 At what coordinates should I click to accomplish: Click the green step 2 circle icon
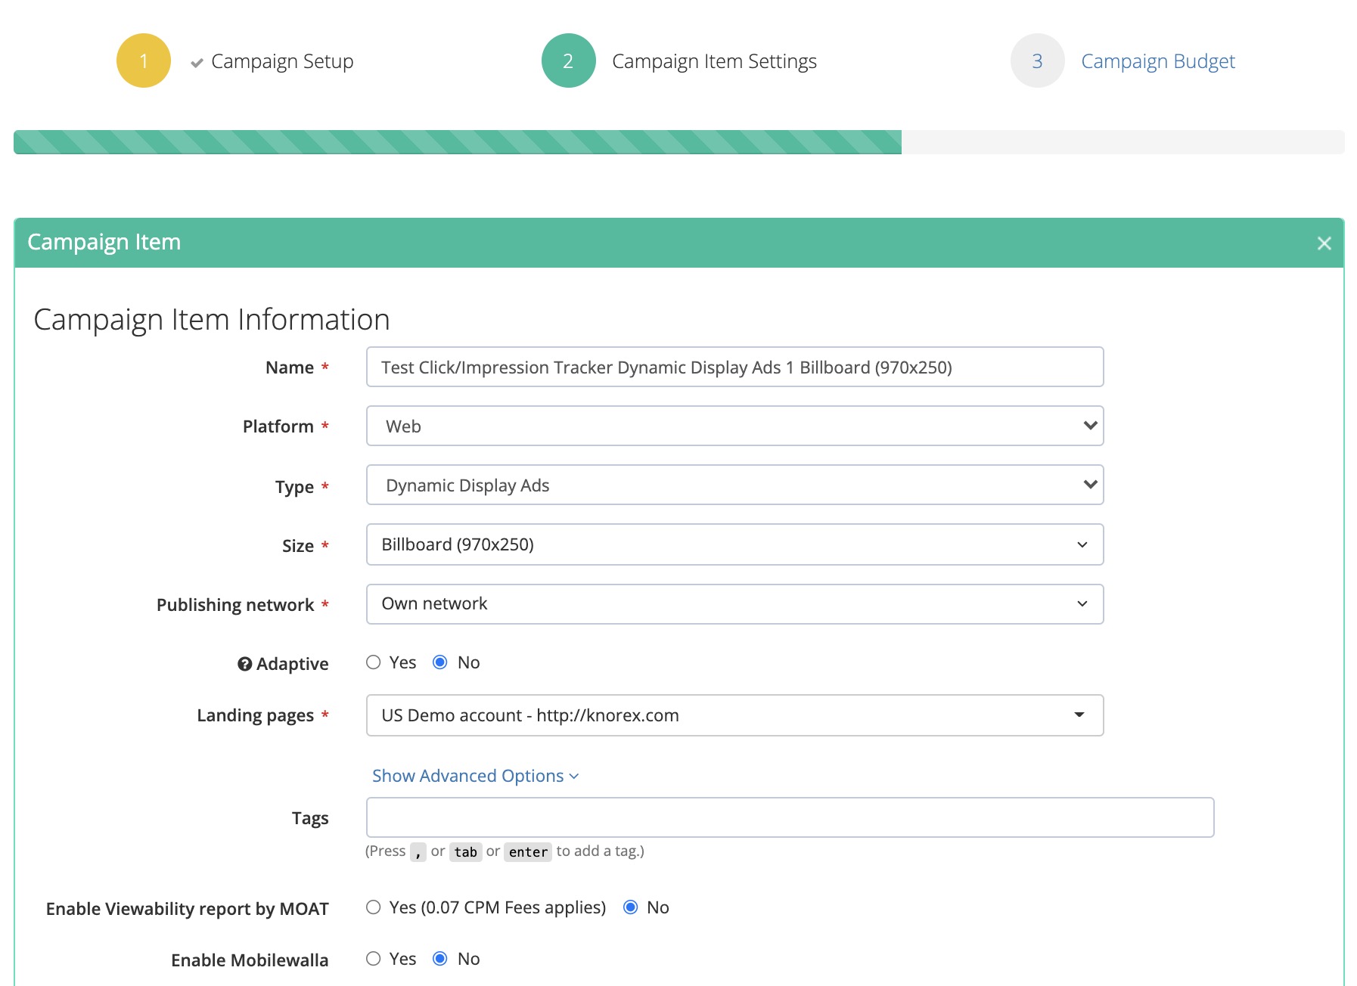pyautogui.click(x=568, y=60)
